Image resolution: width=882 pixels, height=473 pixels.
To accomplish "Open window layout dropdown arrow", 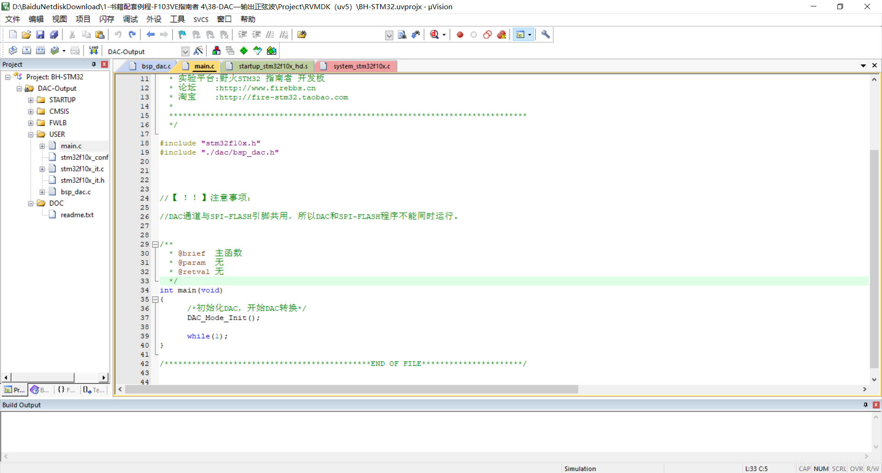I will pos(530,34).
